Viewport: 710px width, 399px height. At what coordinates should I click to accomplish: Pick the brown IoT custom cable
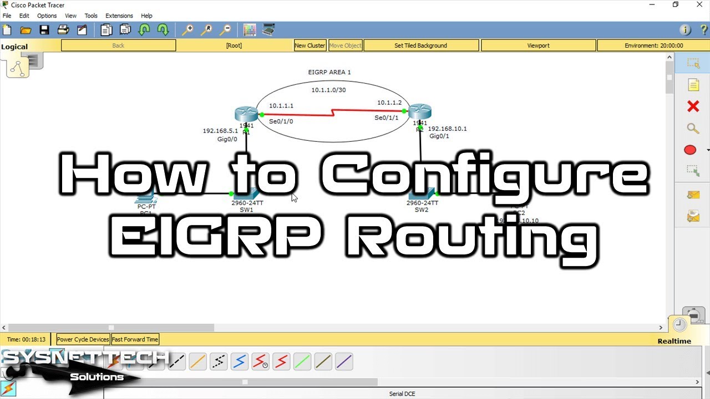[323, 362]
